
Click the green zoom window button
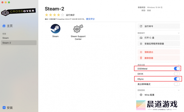[9, 2]
